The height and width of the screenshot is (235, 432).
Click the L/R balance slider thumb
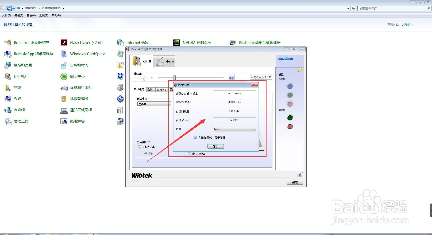pyautogui.click(x=144, y=78)
